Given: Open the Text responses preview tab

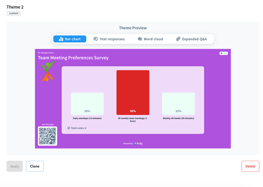Looking at the screenshot, I should click(x=109, y=39).
